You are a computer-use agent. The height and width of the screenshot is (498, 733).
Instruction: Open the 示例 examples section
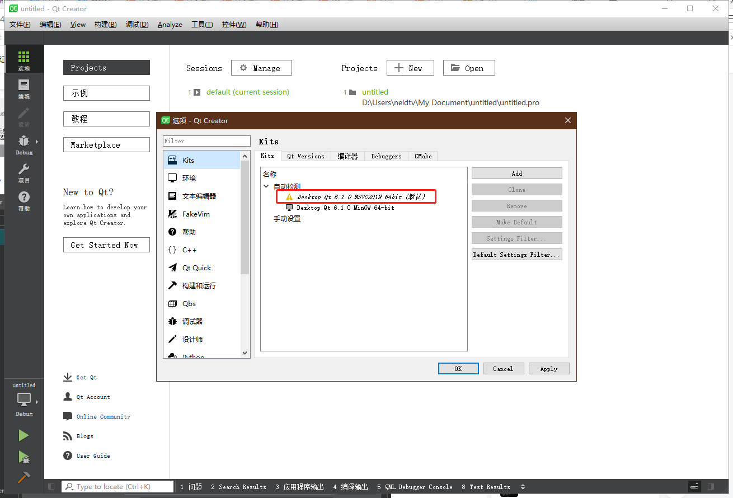(x=106, y=93)
